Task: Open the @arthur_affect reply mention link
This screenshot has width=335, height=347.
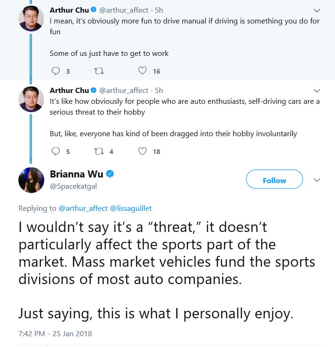Action: tap(83, 208)
